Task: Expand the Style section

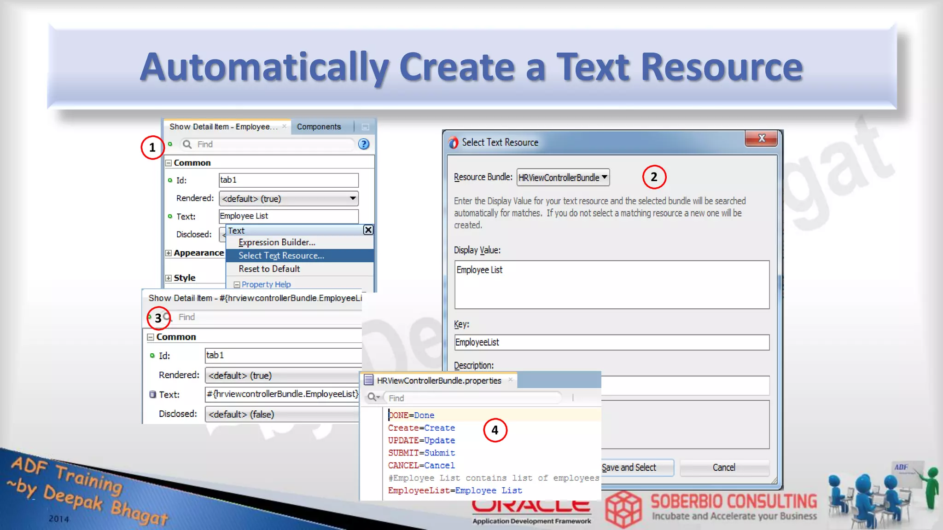Action: click(169, 278)
